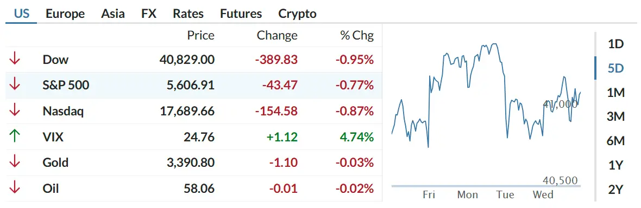This screenshot has width=641, height=208.
Task: View the Futures tab
Action: click(241, 14)
